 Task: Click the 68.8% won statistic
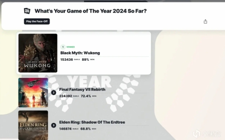coord(85,129)
